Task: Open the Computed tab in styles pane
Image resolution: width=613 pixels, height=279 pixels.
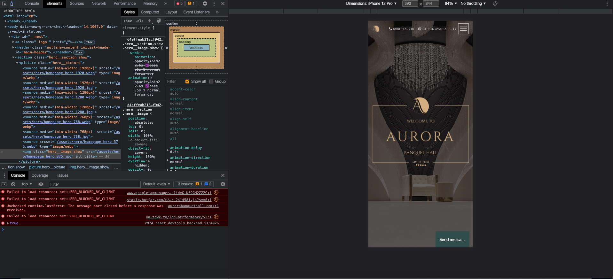Action: click(x=150, y=12)
